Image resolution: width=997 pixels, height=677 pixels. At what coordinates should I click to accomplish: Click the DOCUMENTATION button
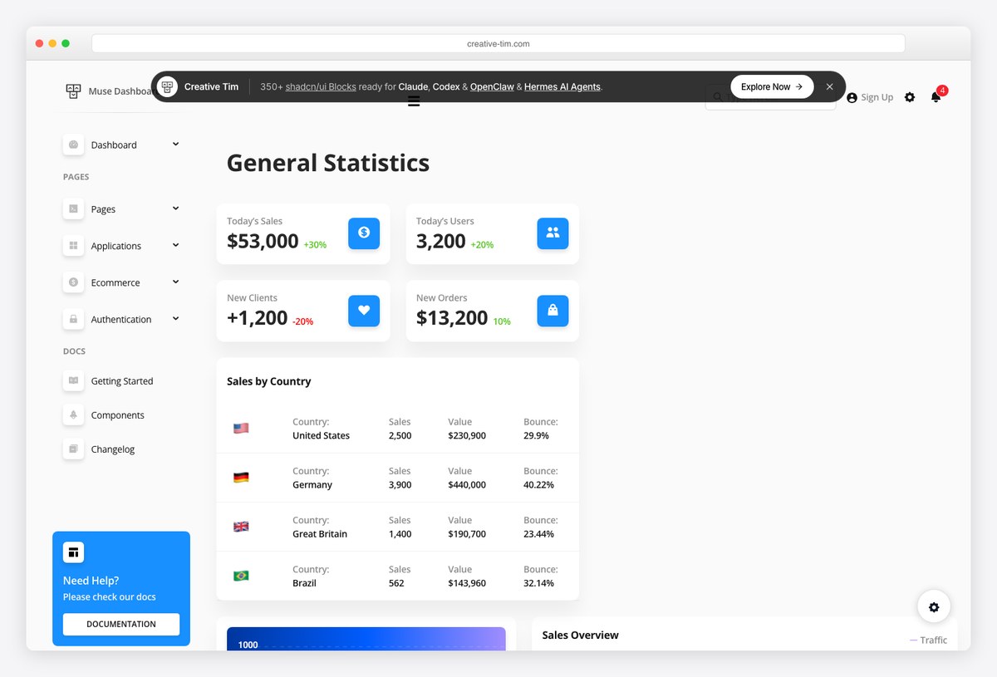121,624
